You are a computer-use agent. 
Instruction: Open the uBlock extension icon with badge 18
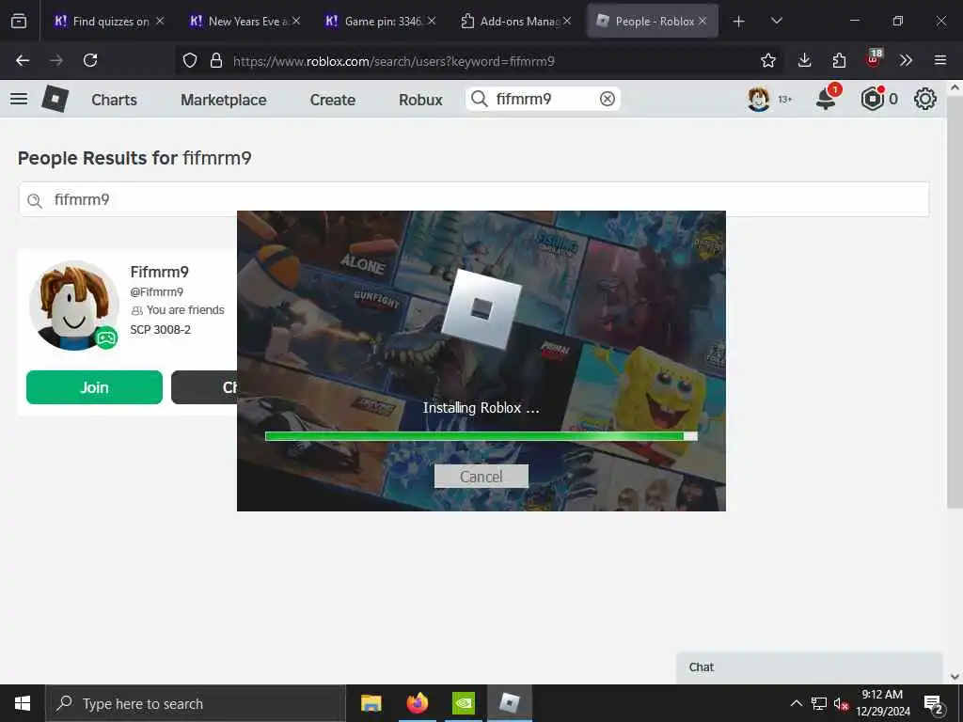874,59
